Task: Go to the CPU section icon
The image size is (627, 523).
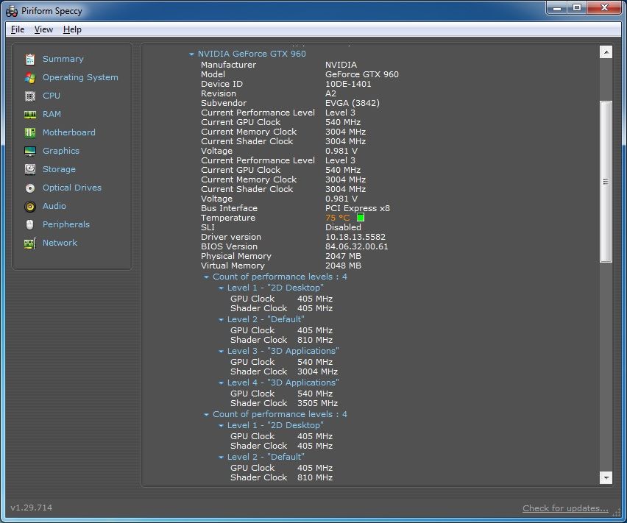Action: coord(30,96)
